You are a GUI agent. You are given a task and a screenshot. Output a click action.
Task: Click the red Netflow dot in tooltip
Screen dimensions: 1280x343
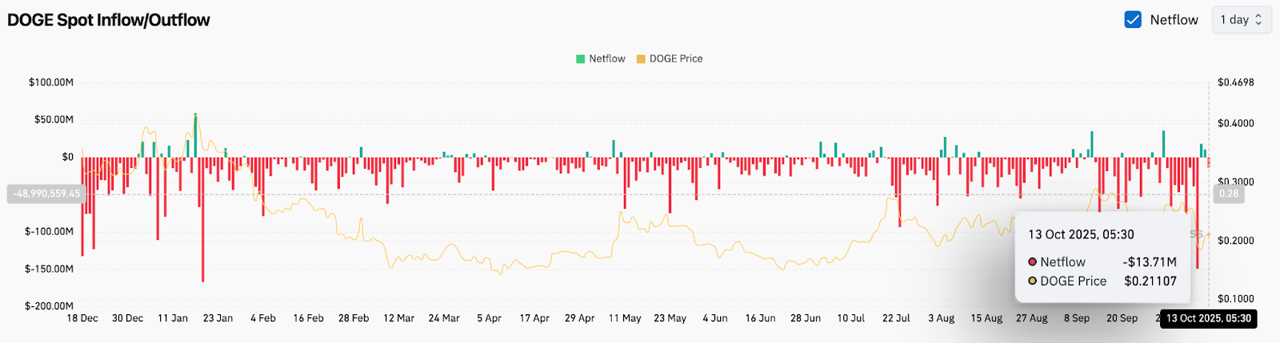point(1033,261)
